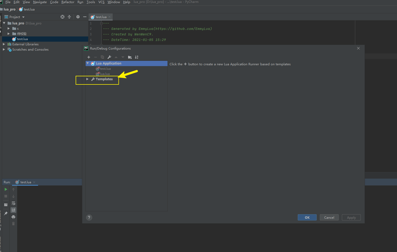Click lua_pro in the breadcrumb bar
Screen dimensions: 397x252
[9, 9]
